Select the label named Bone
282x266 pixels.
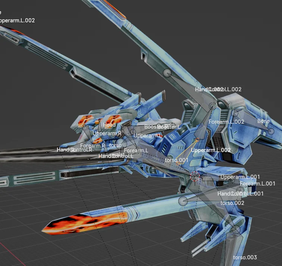coord(263,121)
